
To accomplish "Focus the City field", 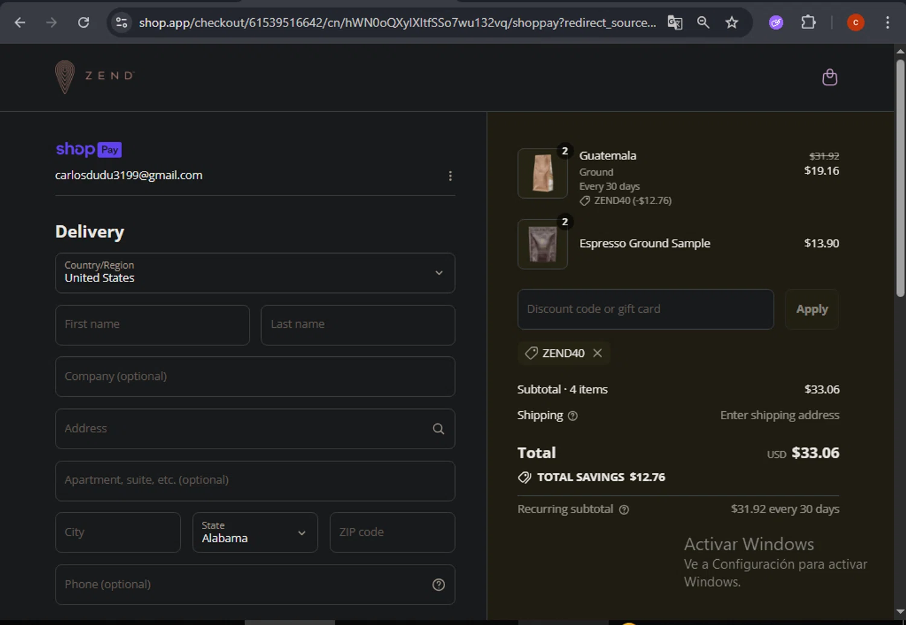I will click(118, 533).
